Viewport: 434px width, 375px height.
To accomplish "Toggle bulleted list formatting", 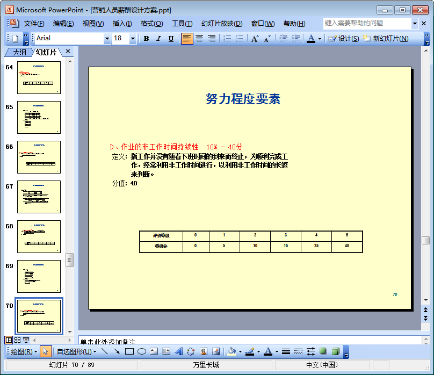I will [240, 39].
